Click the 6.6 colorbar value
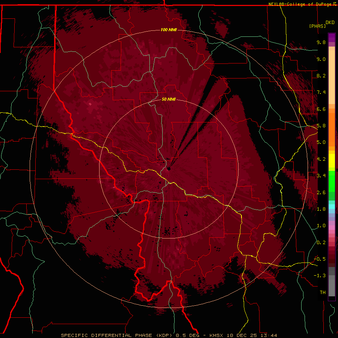338x338 pixels. pos(321,109)
